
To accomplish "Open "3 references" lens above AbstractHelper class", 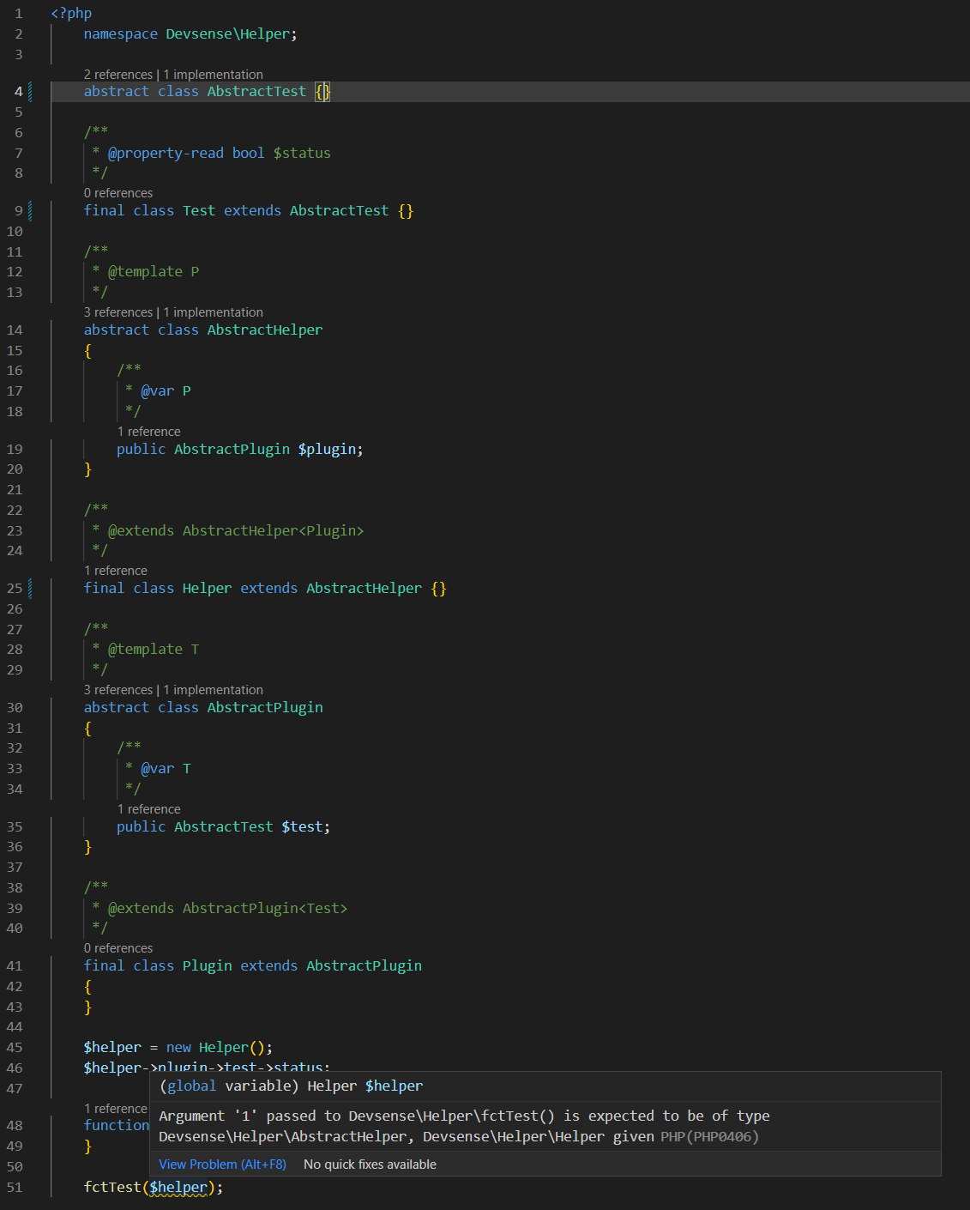I will [118, 312].
